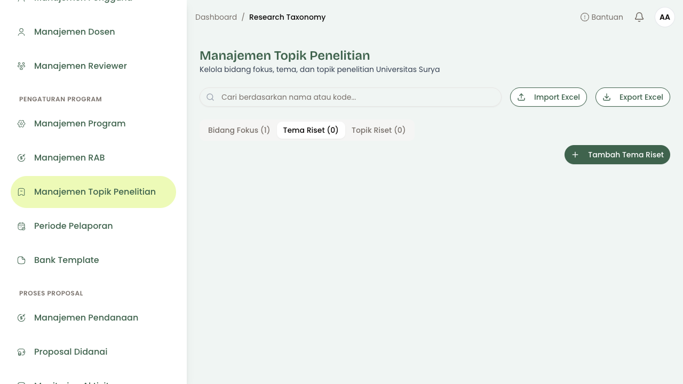
Task: Click the Proposal Didanai icon
Action: [21, 352]
